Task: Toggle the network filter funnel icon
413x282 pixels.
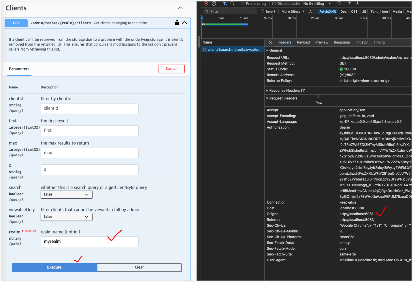Action: (225, 3)
